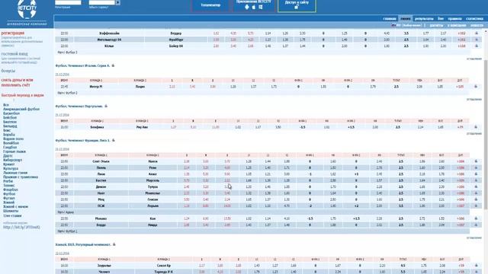The height and width of the screenshot is (274, 488).
Task: Select Волейбол in sports list
Action: [11, 143]
